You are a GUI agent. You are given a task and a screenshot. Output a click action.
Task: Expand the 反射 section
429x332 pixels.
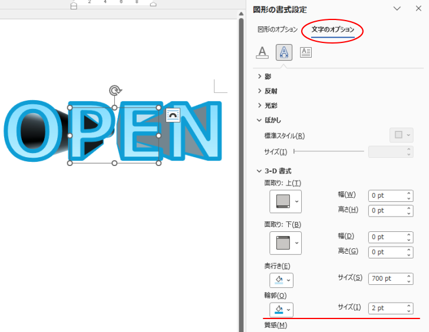[x=268, y=91]
